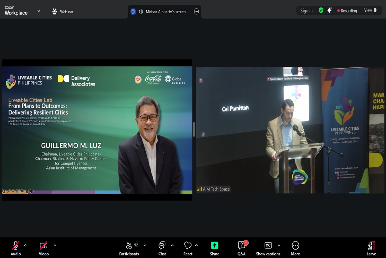Expand audio options arrow next to Audio

(25, 245)
